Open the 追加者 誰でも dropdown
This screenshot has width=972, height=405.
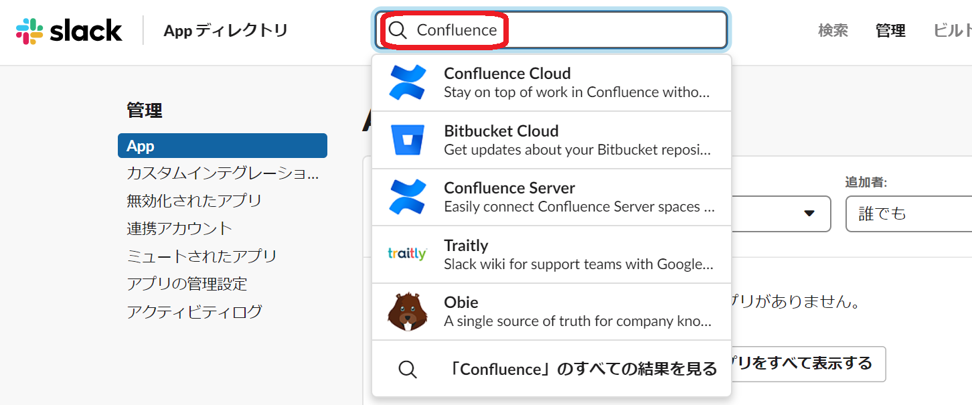point(909,214)
